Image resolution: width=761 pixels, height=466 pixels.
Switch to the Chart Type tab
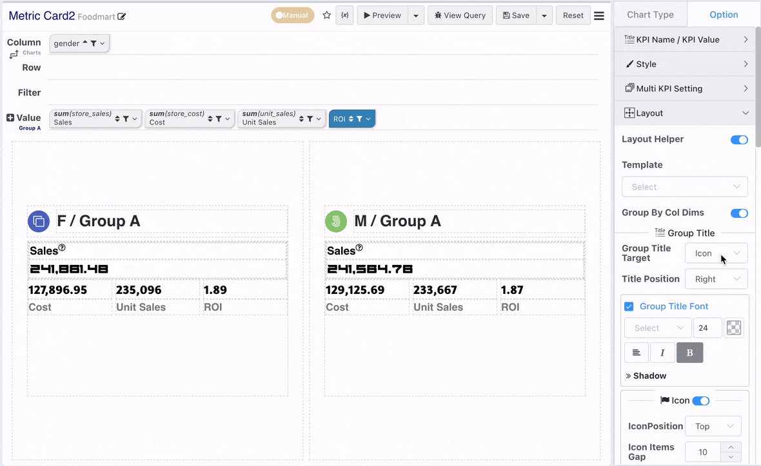coord(650,15)
